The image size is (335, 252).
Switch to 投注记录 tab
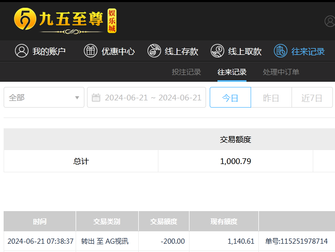pyautogui.click(x=186, y=72)
